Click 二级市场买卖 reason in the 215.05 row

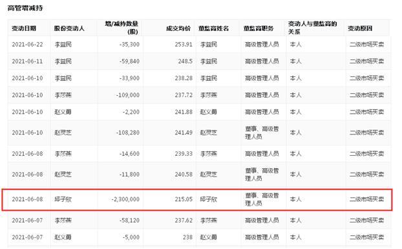(x=367, y=199)
